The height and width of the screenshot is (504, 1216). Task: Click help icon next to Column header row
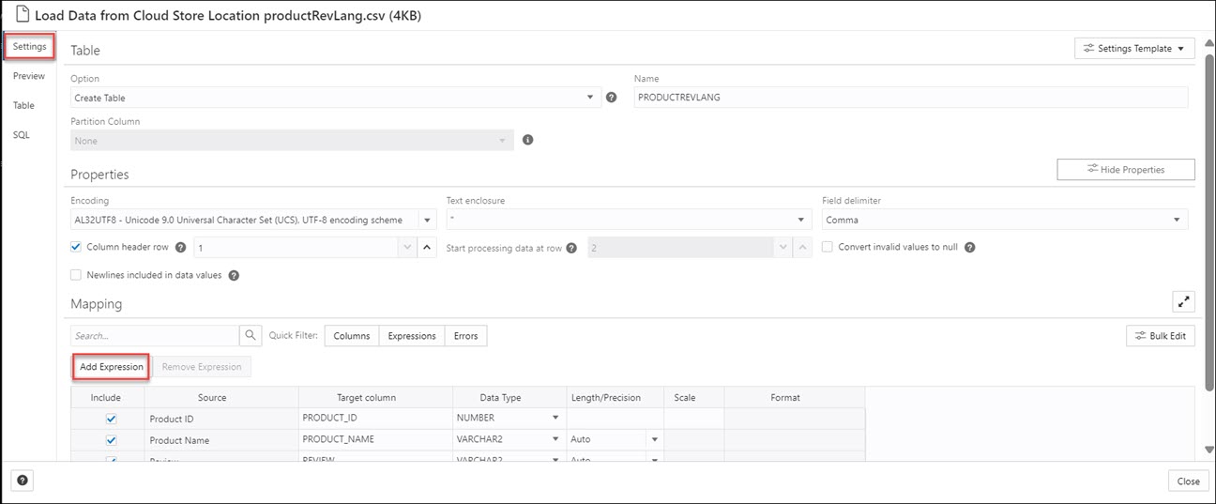click(180, 248)
